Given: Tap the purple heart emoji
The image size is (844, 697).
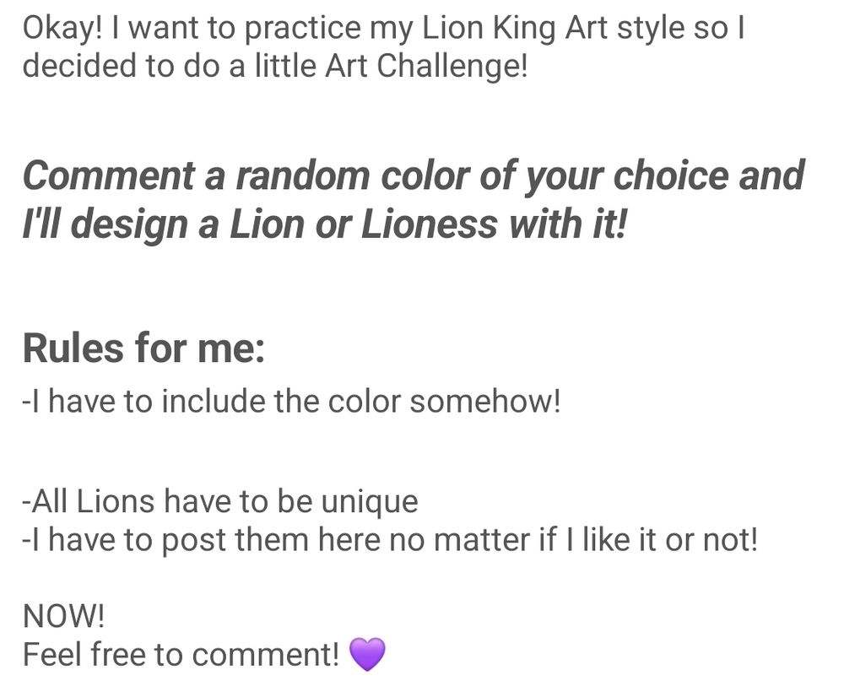Looking at the screenshot, I should click(367, 654).
